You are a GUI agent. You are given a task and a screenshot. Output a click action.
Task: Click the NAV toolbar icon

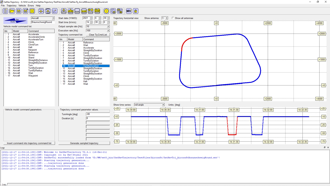pos(129,11)
